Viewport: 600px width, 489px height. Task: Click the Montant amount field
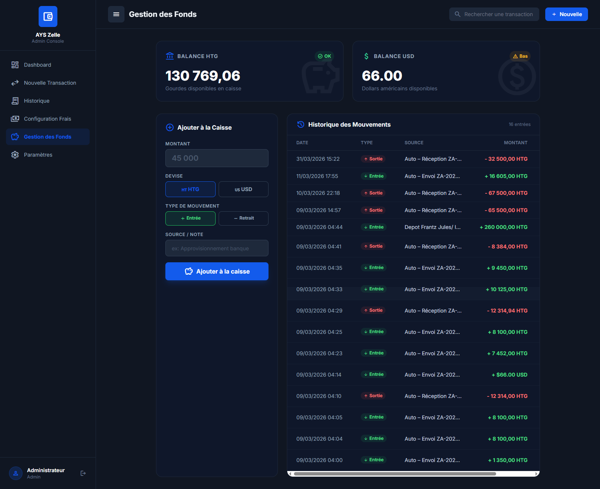pos(216,158)
